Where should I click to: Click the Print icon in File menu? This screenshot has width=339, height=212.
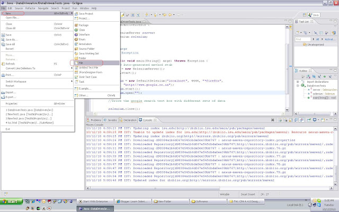[x=3, y=75]
